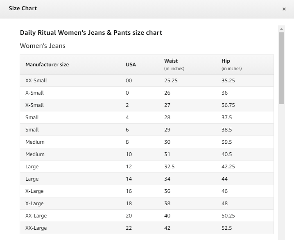The height and width of the screenshot is (240, 294).
Task: Select the Medium USA size 8 row
Action: (147, 142)
